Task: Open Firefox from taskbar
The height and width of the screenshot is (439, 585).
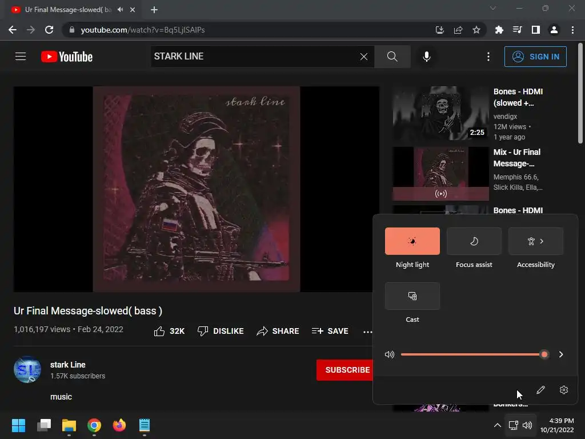Action: (x=119, y=425)
